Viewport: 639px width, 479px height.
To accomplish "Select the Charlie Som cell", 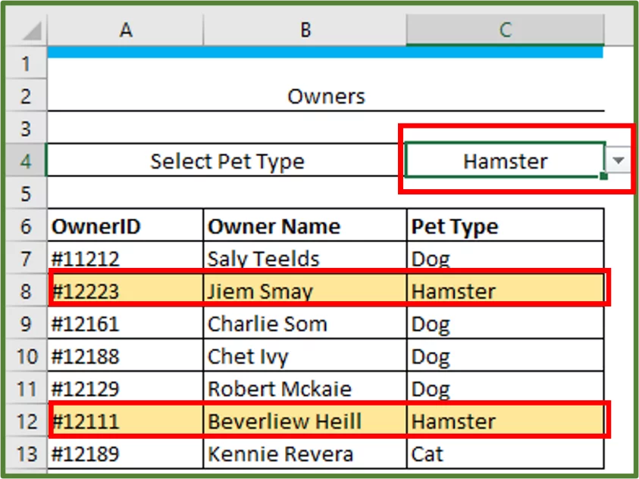I will coord(305,324).
